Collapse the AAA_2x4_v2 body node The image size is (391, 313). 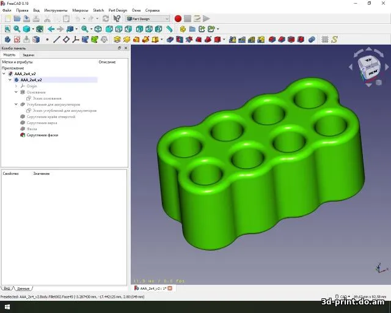coord(10,80)
